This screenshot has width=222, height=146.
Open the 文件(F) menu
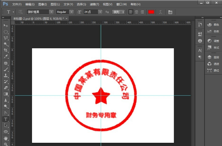pyautogui.click(x=17, y=4)
